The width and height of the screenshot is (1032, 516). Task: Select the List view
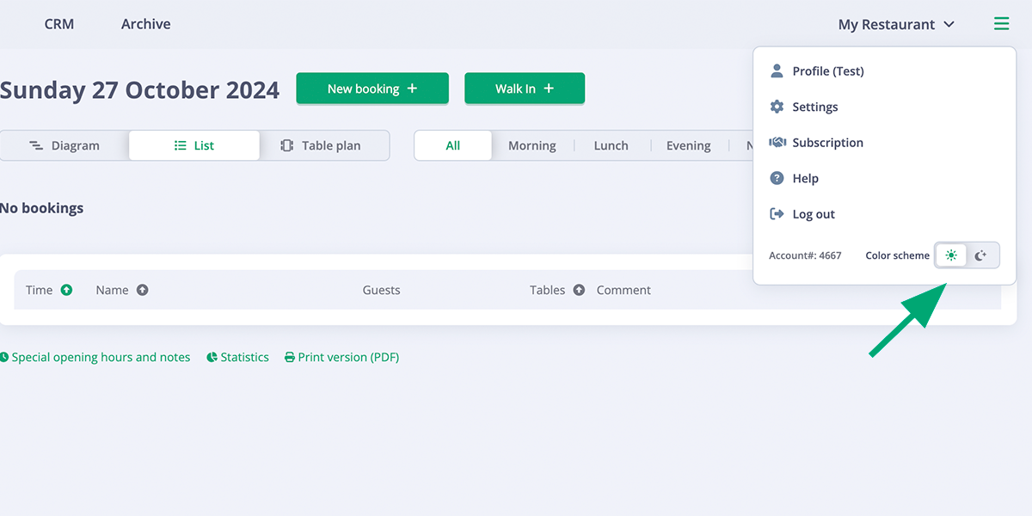pyautogui.click(x=194, y=145)
